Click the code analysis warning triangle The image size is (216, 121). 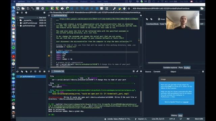pos(49,55)
